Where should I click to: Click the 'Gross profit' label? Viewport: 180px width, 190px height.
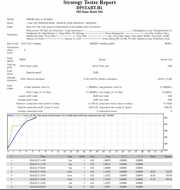coord(32,66)
